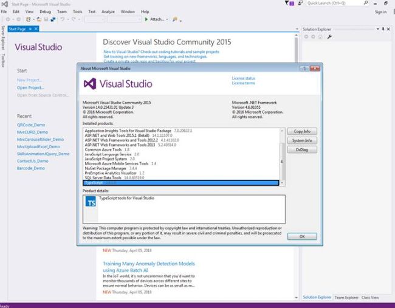Click the Solution Explorer Forward icon

(313, 37)
